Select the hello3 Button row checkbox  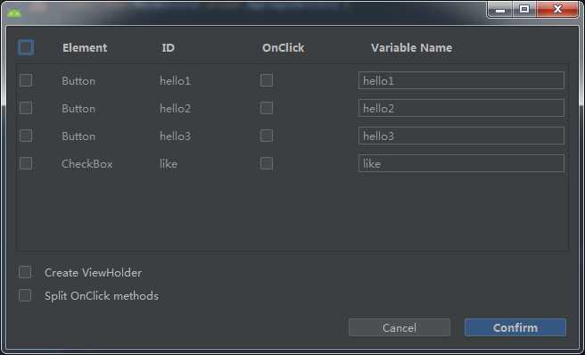pos(26,136)
